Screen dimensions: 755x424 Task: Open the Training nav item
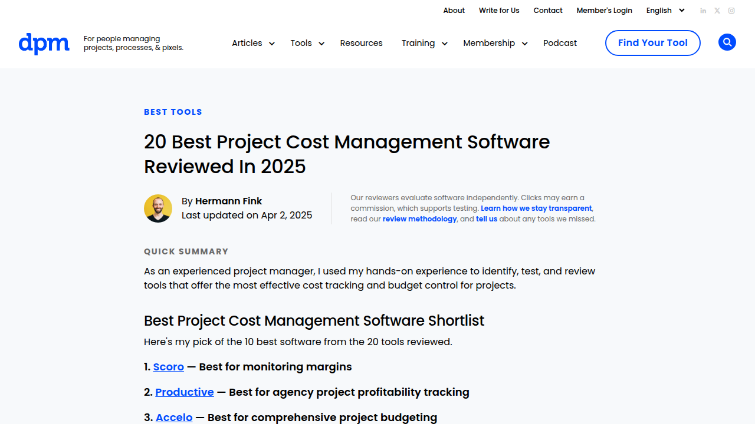[418, 43]
